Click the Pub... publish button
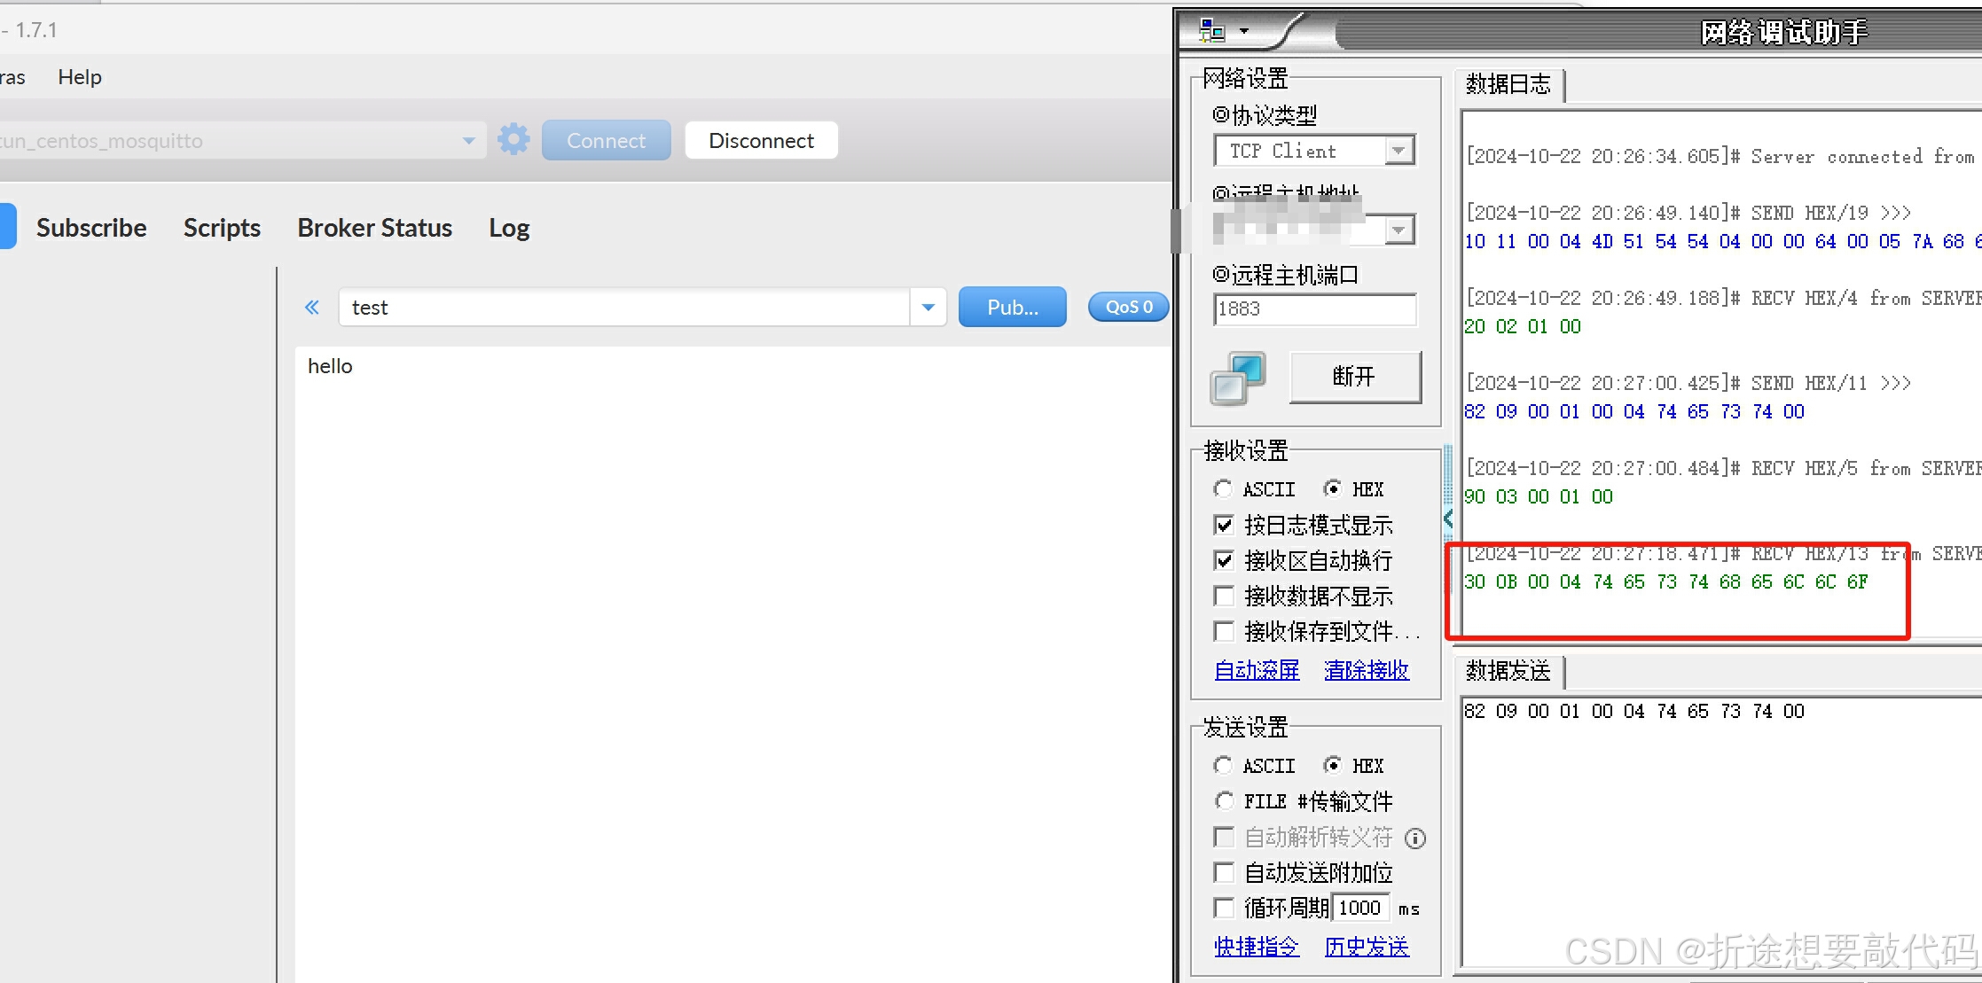The height and width of the screenshot is (983, 1982). tap(1012, 307)
